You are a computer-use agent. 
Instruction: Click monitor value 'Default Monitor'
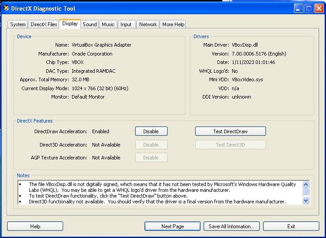[88, 97]
